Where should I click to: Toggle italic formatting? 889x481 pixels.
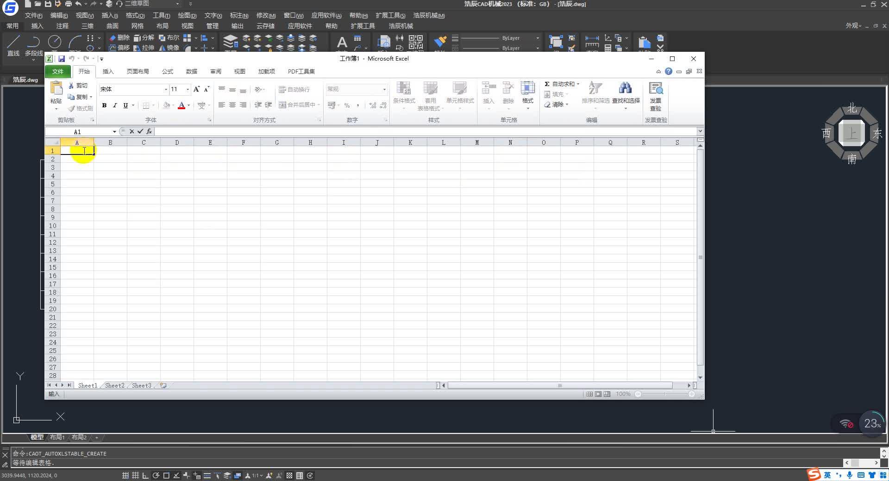[115, 105]
